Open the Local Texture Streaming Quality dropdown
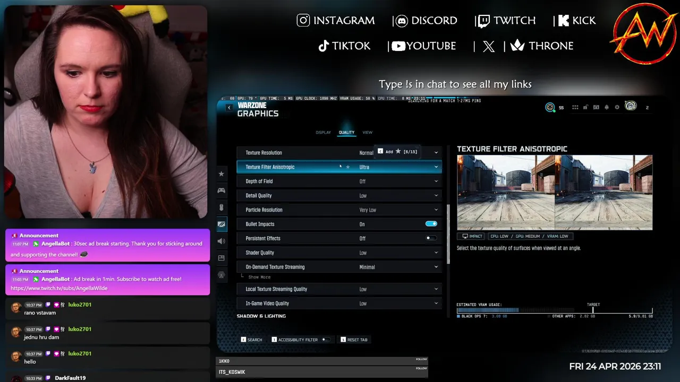 pos(339,289)
